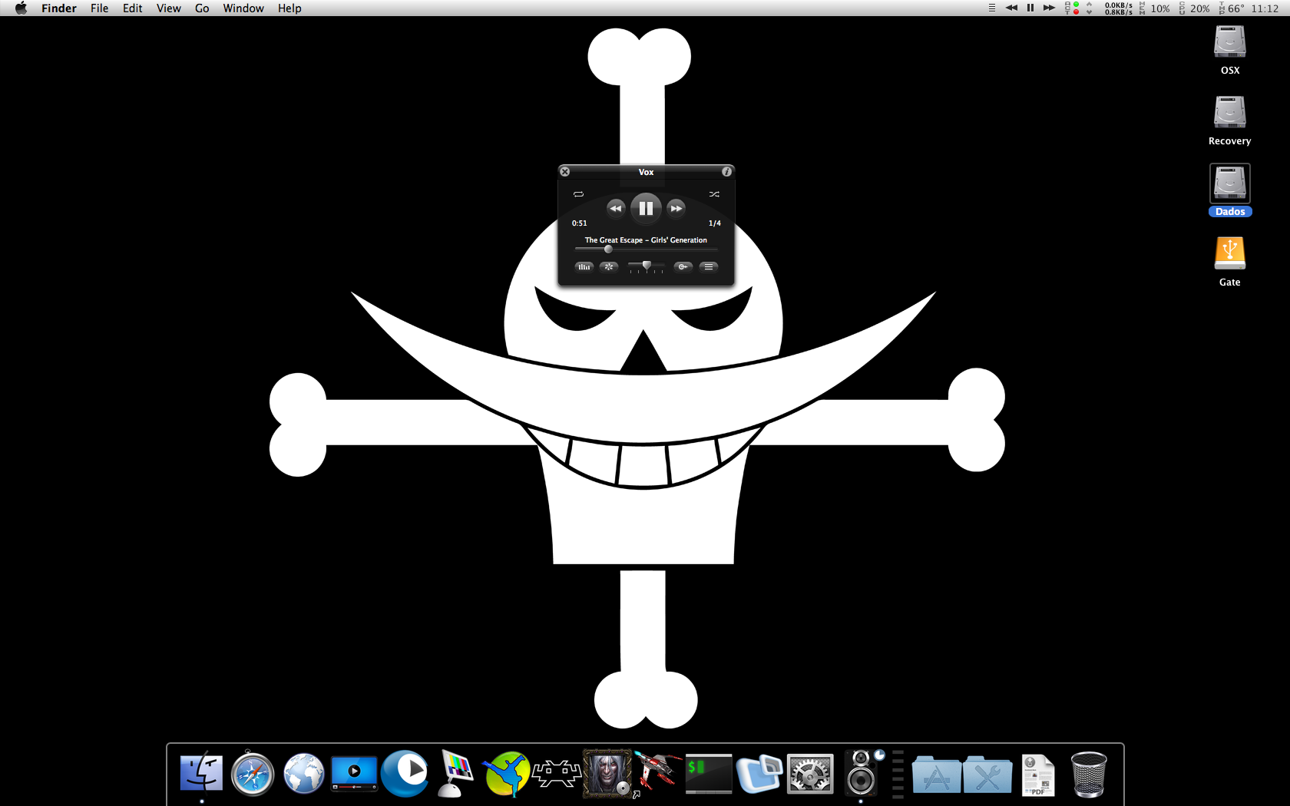Open the Applications folder in Dock
The height and width of the screenshot is (806, 1290).
point(936,774)
